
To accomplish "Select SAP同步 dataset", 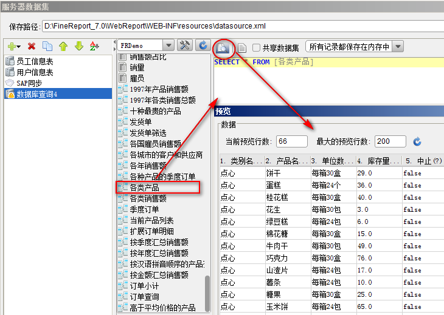I will [58, 83].
